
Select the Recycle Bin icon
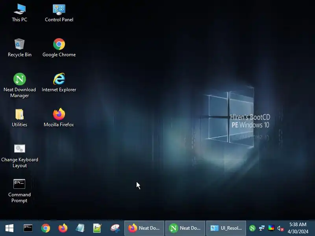point(19,48)
